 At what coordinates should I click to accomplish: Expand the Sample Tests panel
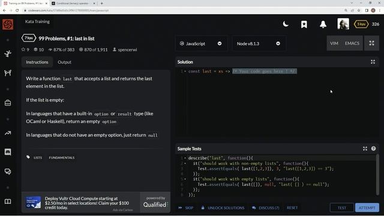point(365,149)
